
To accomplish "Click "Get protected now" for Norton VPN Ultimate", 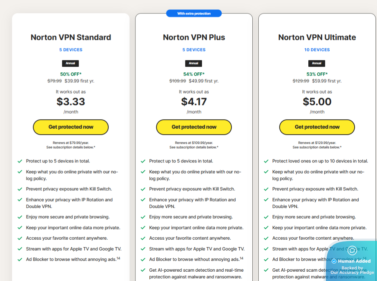I will 317,127.
